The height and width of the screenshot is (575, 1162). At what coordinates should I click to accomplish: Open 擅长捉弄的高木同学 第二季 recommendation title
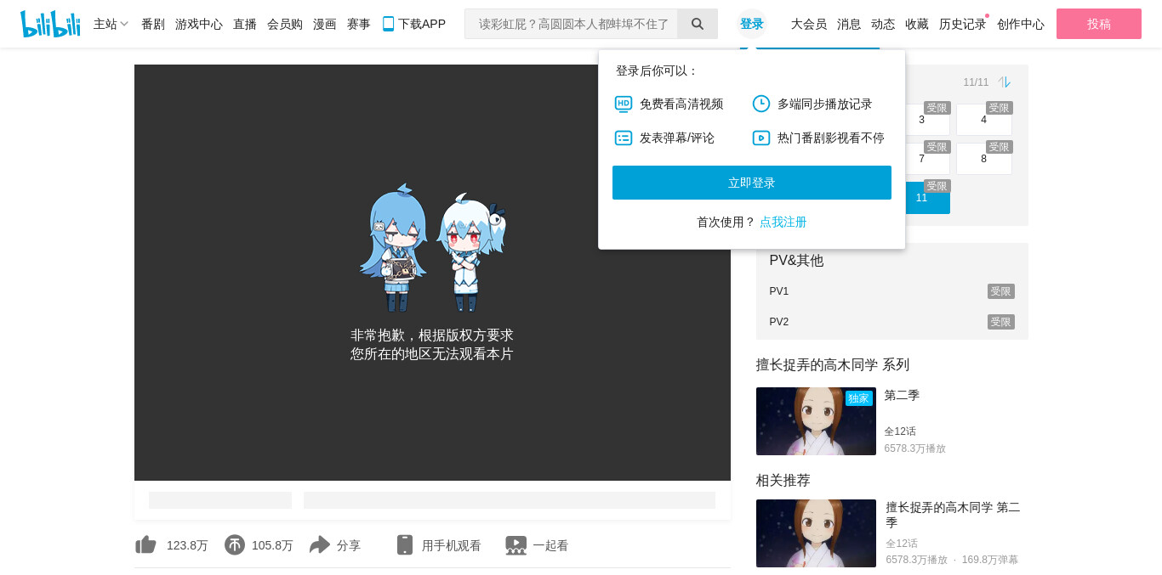pos(953,515)
